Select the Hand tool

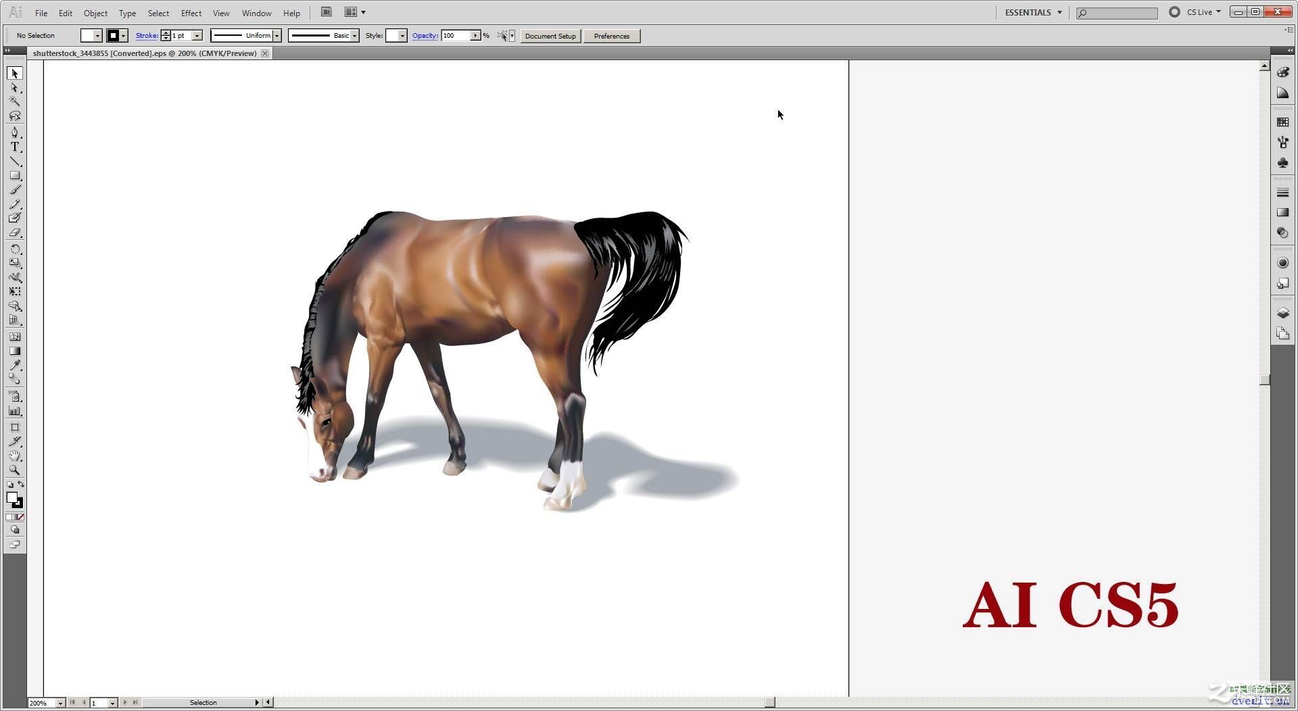(15, 456)
